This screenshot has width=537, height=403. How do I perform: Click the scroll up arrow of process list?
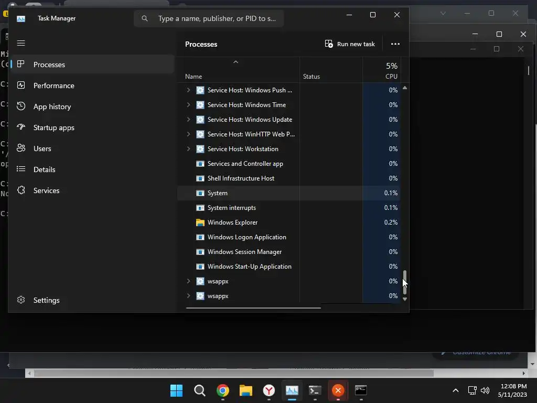405,88
